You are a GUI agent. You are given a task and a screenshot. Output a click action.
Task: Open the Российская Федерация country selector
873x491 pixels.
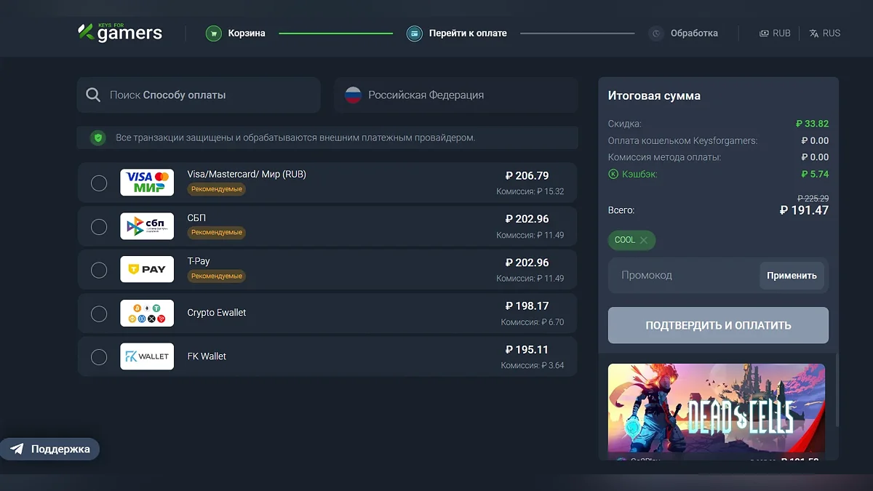click(x=456, y=95)
